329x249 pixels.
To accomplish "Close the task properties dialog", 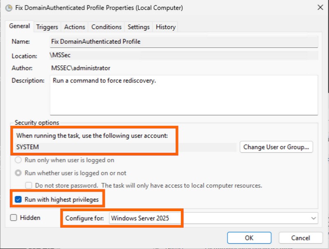I will click(321, 7).
